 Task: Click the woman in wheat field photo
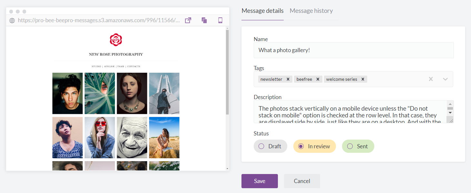164,137
